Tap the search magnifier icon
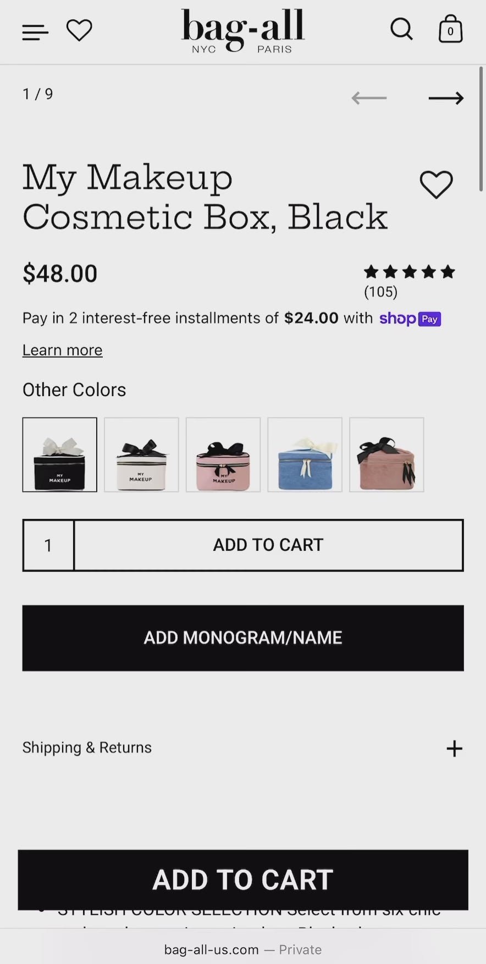486x964 pixels. (x=401, y=30)
